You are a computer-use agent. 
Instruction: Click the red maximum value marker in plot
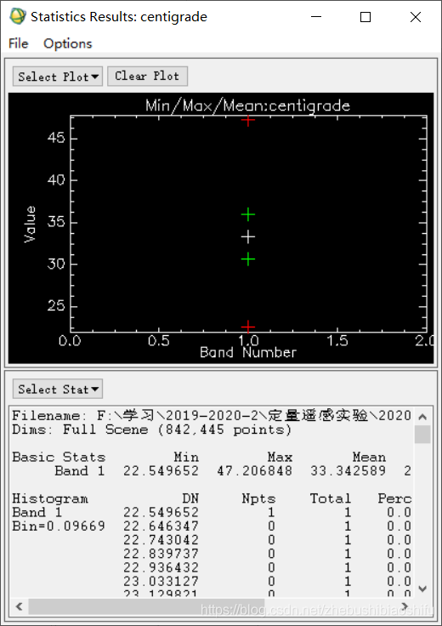(248, 120)
